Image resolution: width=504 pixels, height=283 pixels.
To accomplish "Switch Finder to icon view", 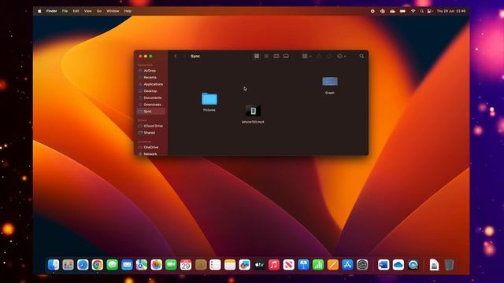I will (x=257, y=56).
